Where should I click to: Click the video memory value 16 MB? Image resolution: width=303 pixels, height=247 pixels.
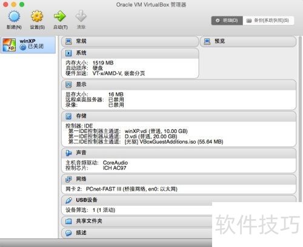point(116,95)
